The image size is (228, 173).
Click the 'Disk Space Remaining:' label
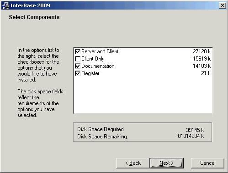point(102,137)
